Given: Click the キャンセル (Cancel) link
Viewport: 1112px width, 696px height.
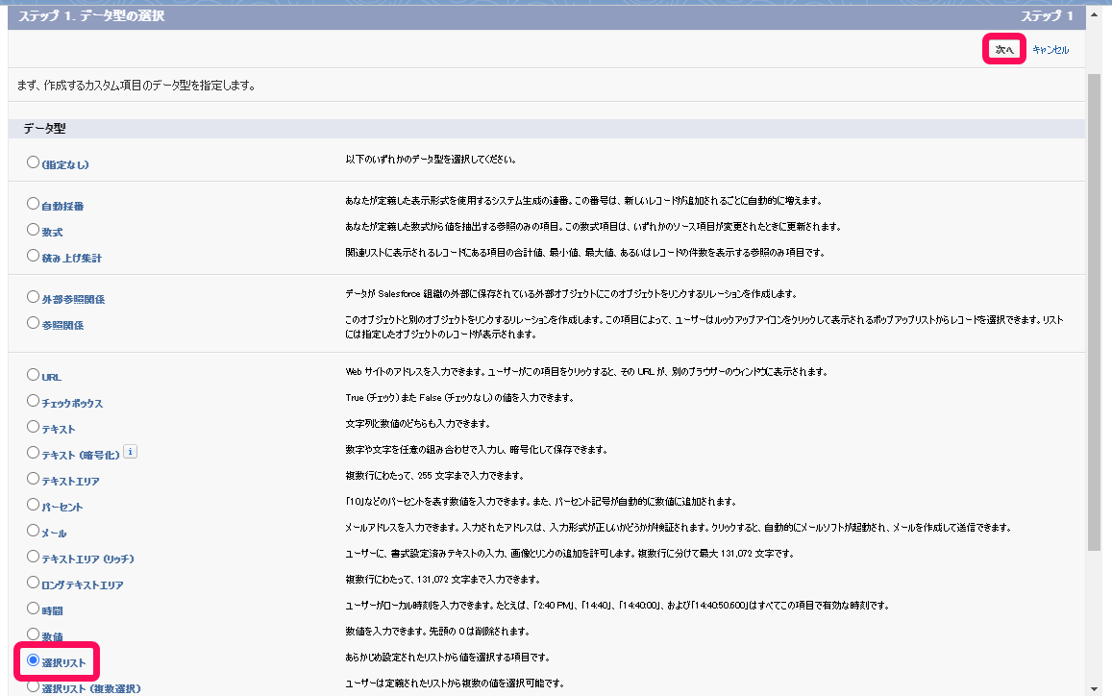Looking at the screenshot, I should [1050, 49].
